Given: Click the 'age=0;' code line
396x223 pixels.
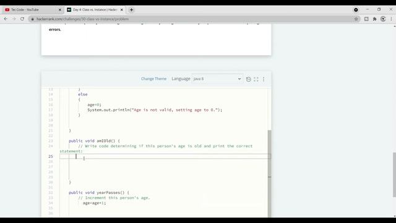Looking at the screenshot, I should click(94, 105).
